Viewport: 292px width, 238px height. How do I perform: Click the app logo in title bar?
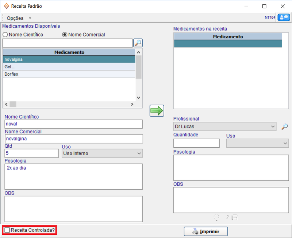pyautogui.click(x=6, y=6)
